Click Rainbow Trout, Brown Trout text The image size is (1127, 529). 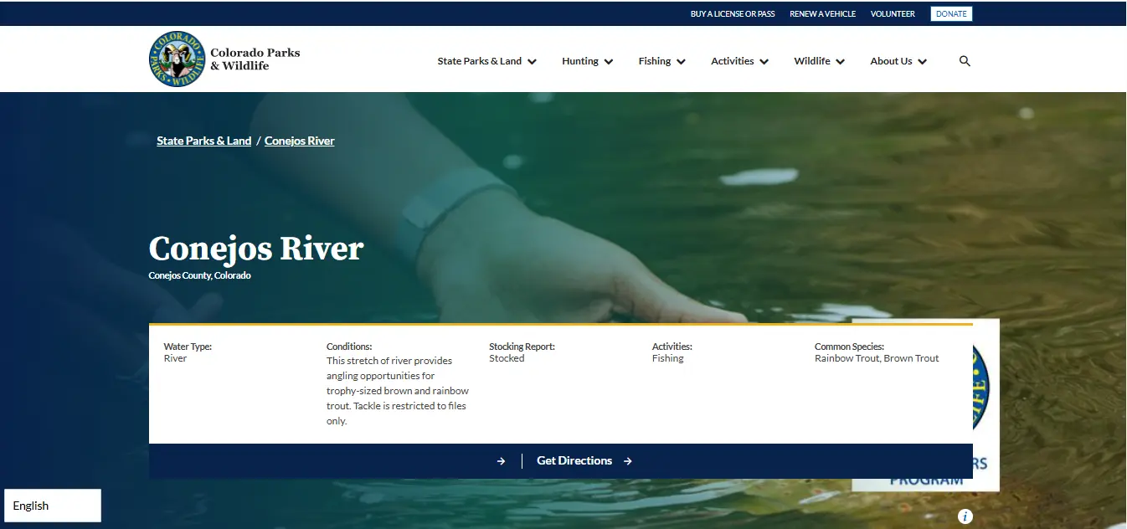pyautogui.click(x=877, y=358)
